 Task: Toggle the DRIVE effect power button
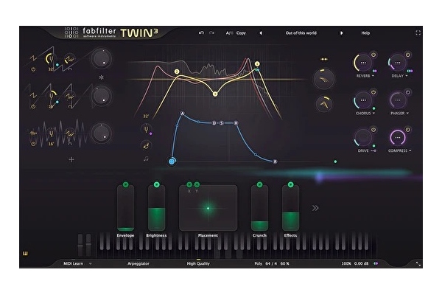[373, 130]
